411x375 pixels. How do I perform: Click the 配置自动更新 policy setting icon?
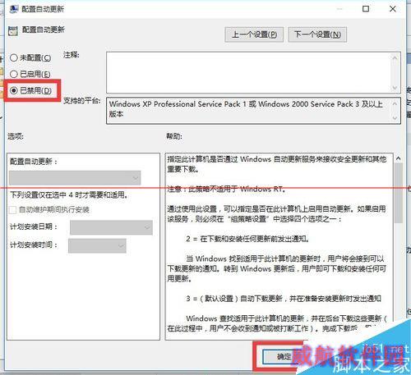coord(13,30)
